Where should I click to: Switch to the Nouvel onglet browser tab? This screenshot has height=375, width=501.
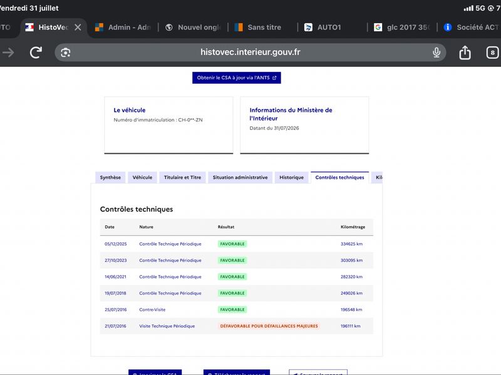pos(194,27)
